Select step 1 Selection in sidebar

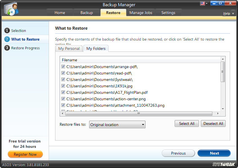click(x=19, y=31)
